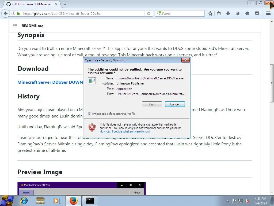Click the page vertical scrollbar thumb
The height and width of the screenshot is (206, 274).
tap(272, 83)
